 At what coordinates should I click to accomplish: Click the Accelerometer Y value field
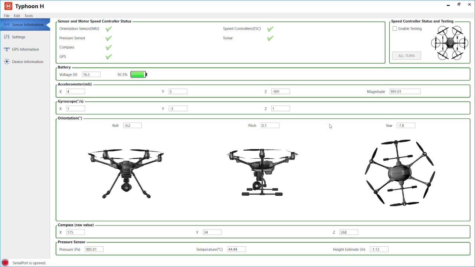click(178, 92)
